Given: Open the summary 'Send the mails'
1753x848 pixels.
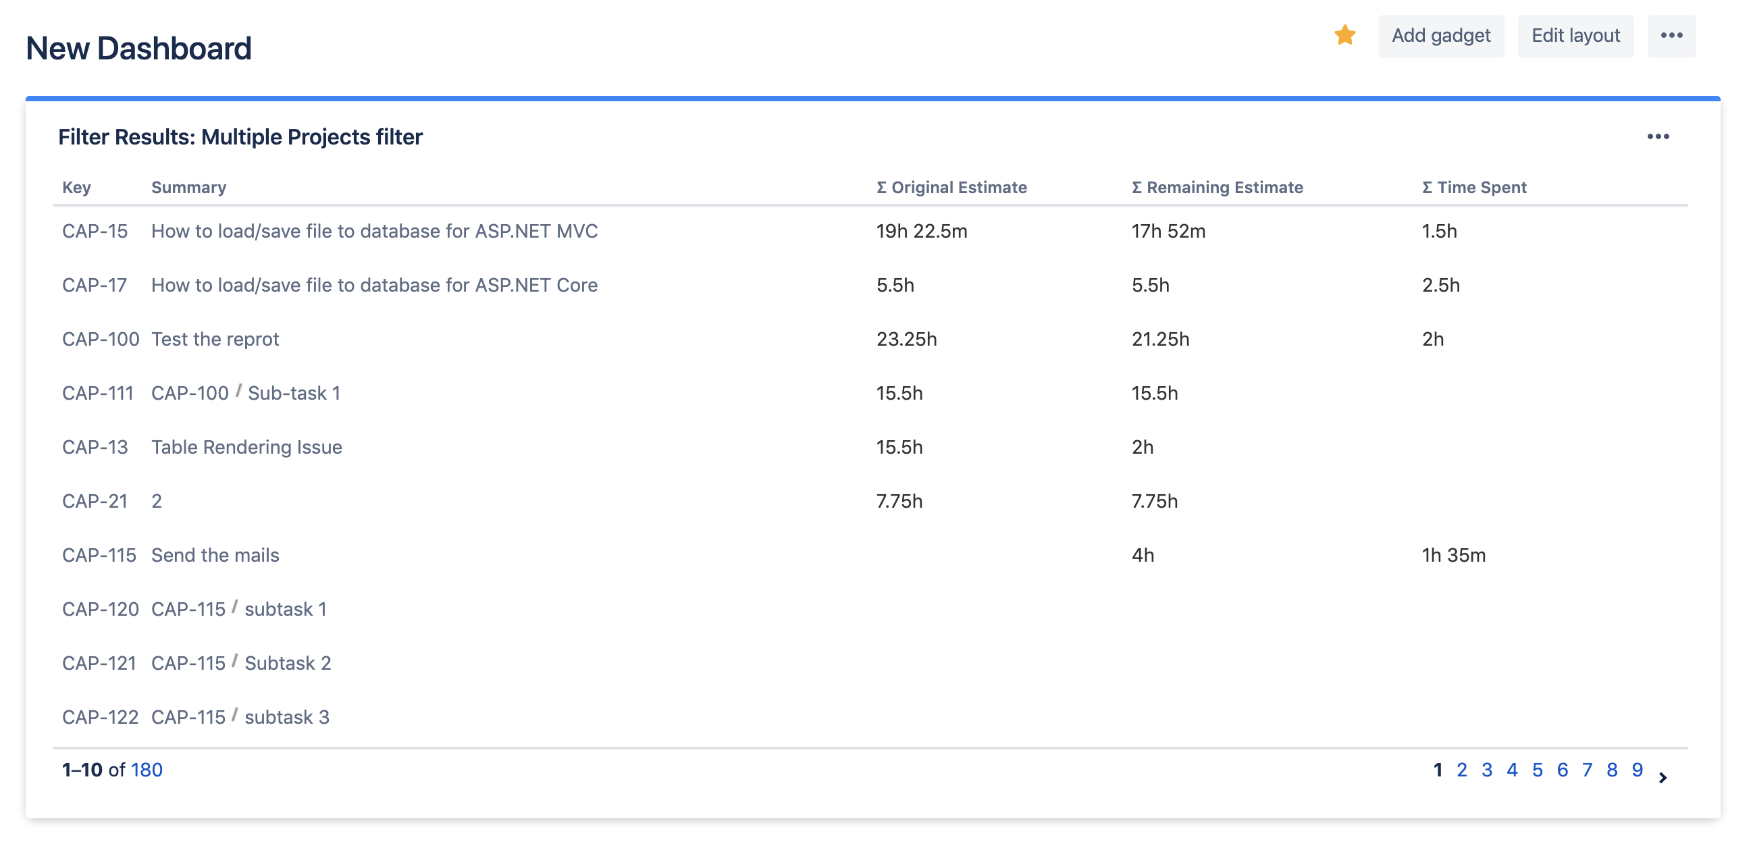Looking at the screenshot, I should 215,555.
